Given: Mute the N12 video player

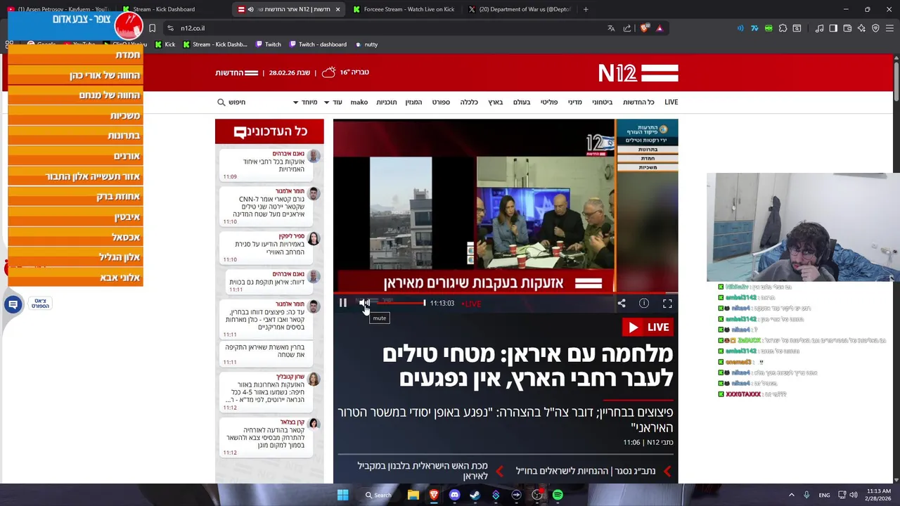Looking at the screenshot, I should [x=364, y=303].
